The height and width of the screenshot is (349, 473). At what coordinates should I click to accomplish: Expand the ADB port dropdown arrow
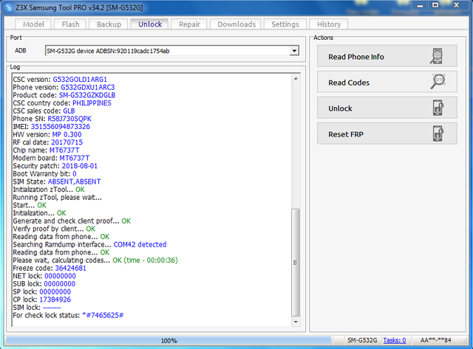pos(294,51)
